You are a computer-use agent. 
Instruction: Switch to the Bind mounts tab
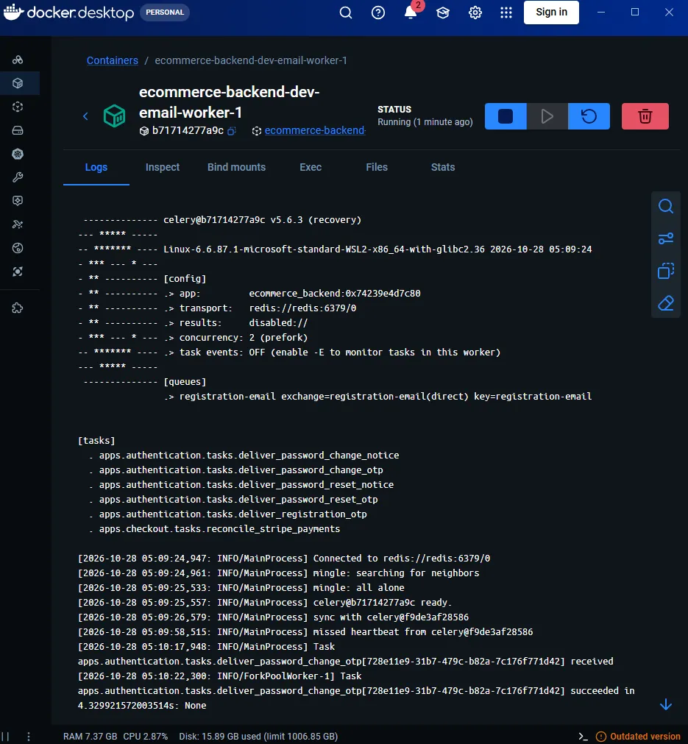236,167
